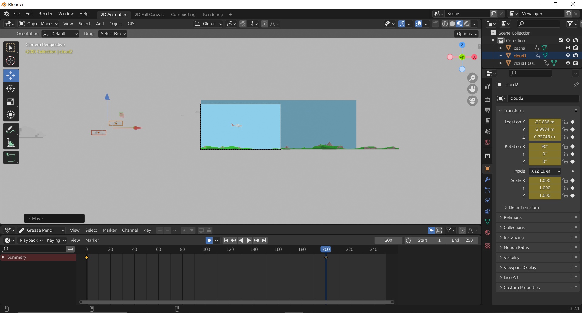Open the viewport Add menu
Viewport: 582px width, 313px height.
(x=100, y=24)
